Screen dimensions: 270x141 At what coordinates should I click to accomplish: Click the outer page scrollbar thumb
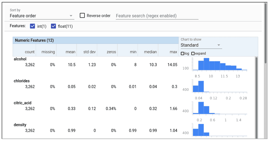click(x=266, y=33)
